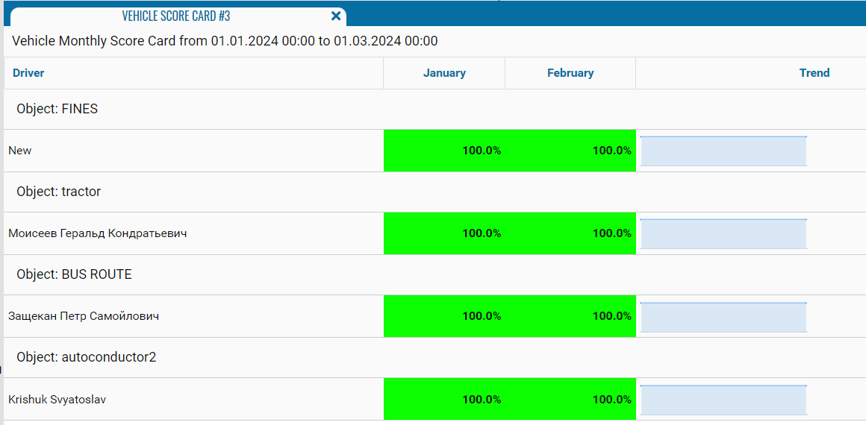Click February green score cell for New

pos(571,151)
